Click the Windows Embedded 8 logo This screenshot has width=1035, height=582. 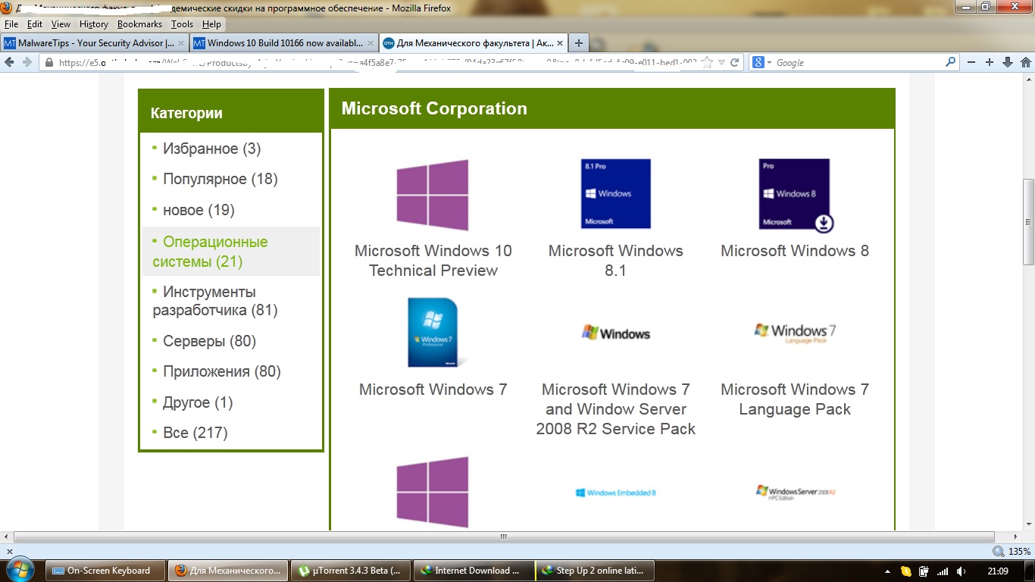(616, 493)
